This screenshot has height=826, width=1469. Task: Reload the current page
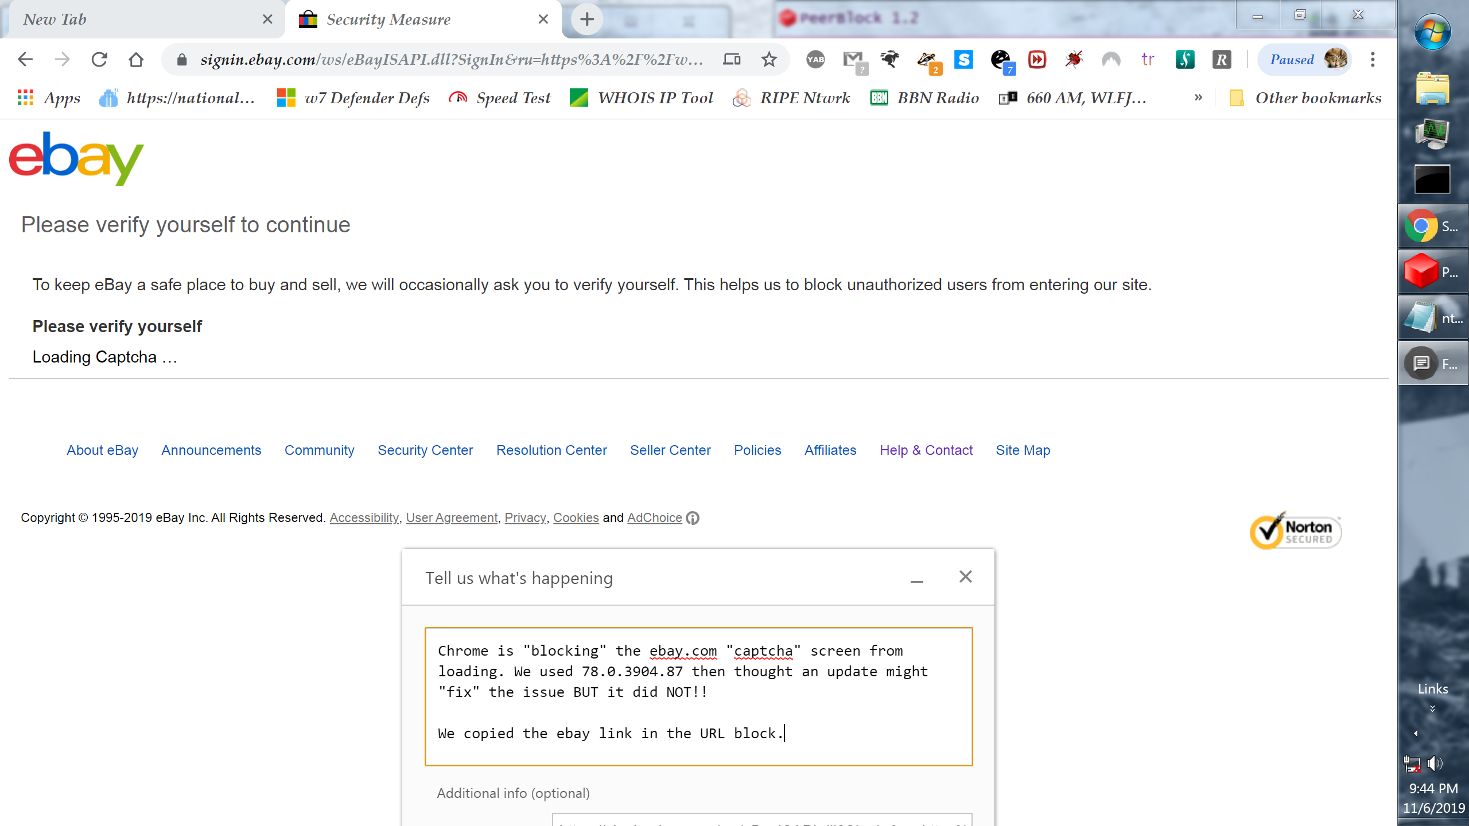tap(99, 59)
